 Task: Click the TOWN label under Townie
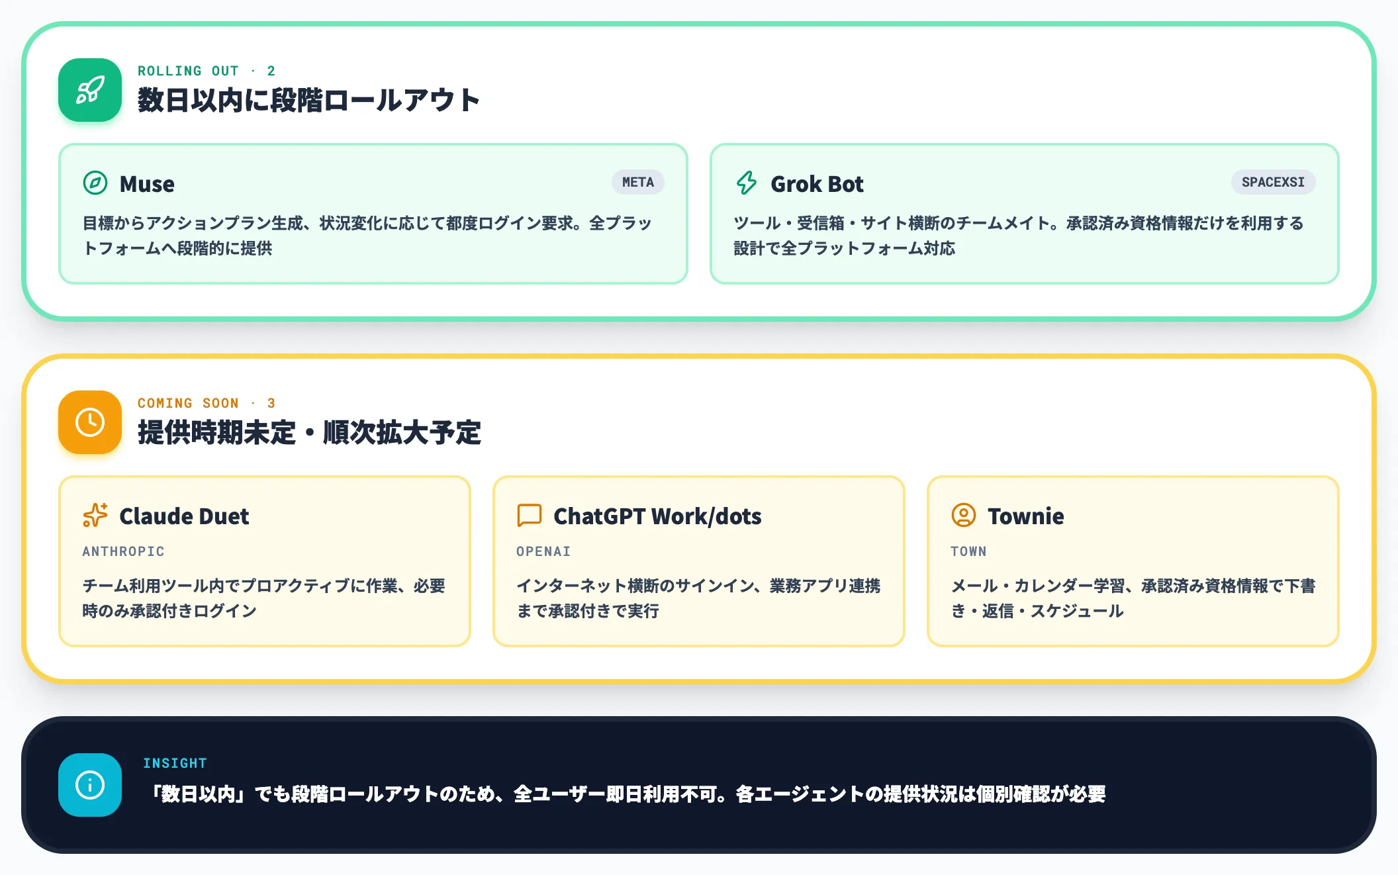point(968,551)
